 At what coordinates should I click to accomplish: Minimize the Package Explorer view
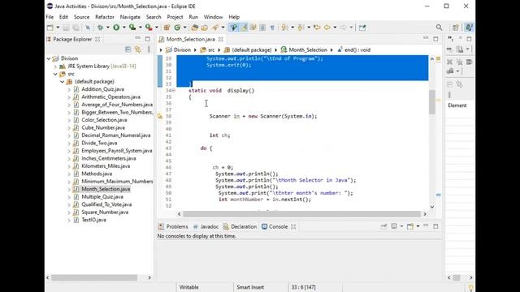(x=137, y=39)
